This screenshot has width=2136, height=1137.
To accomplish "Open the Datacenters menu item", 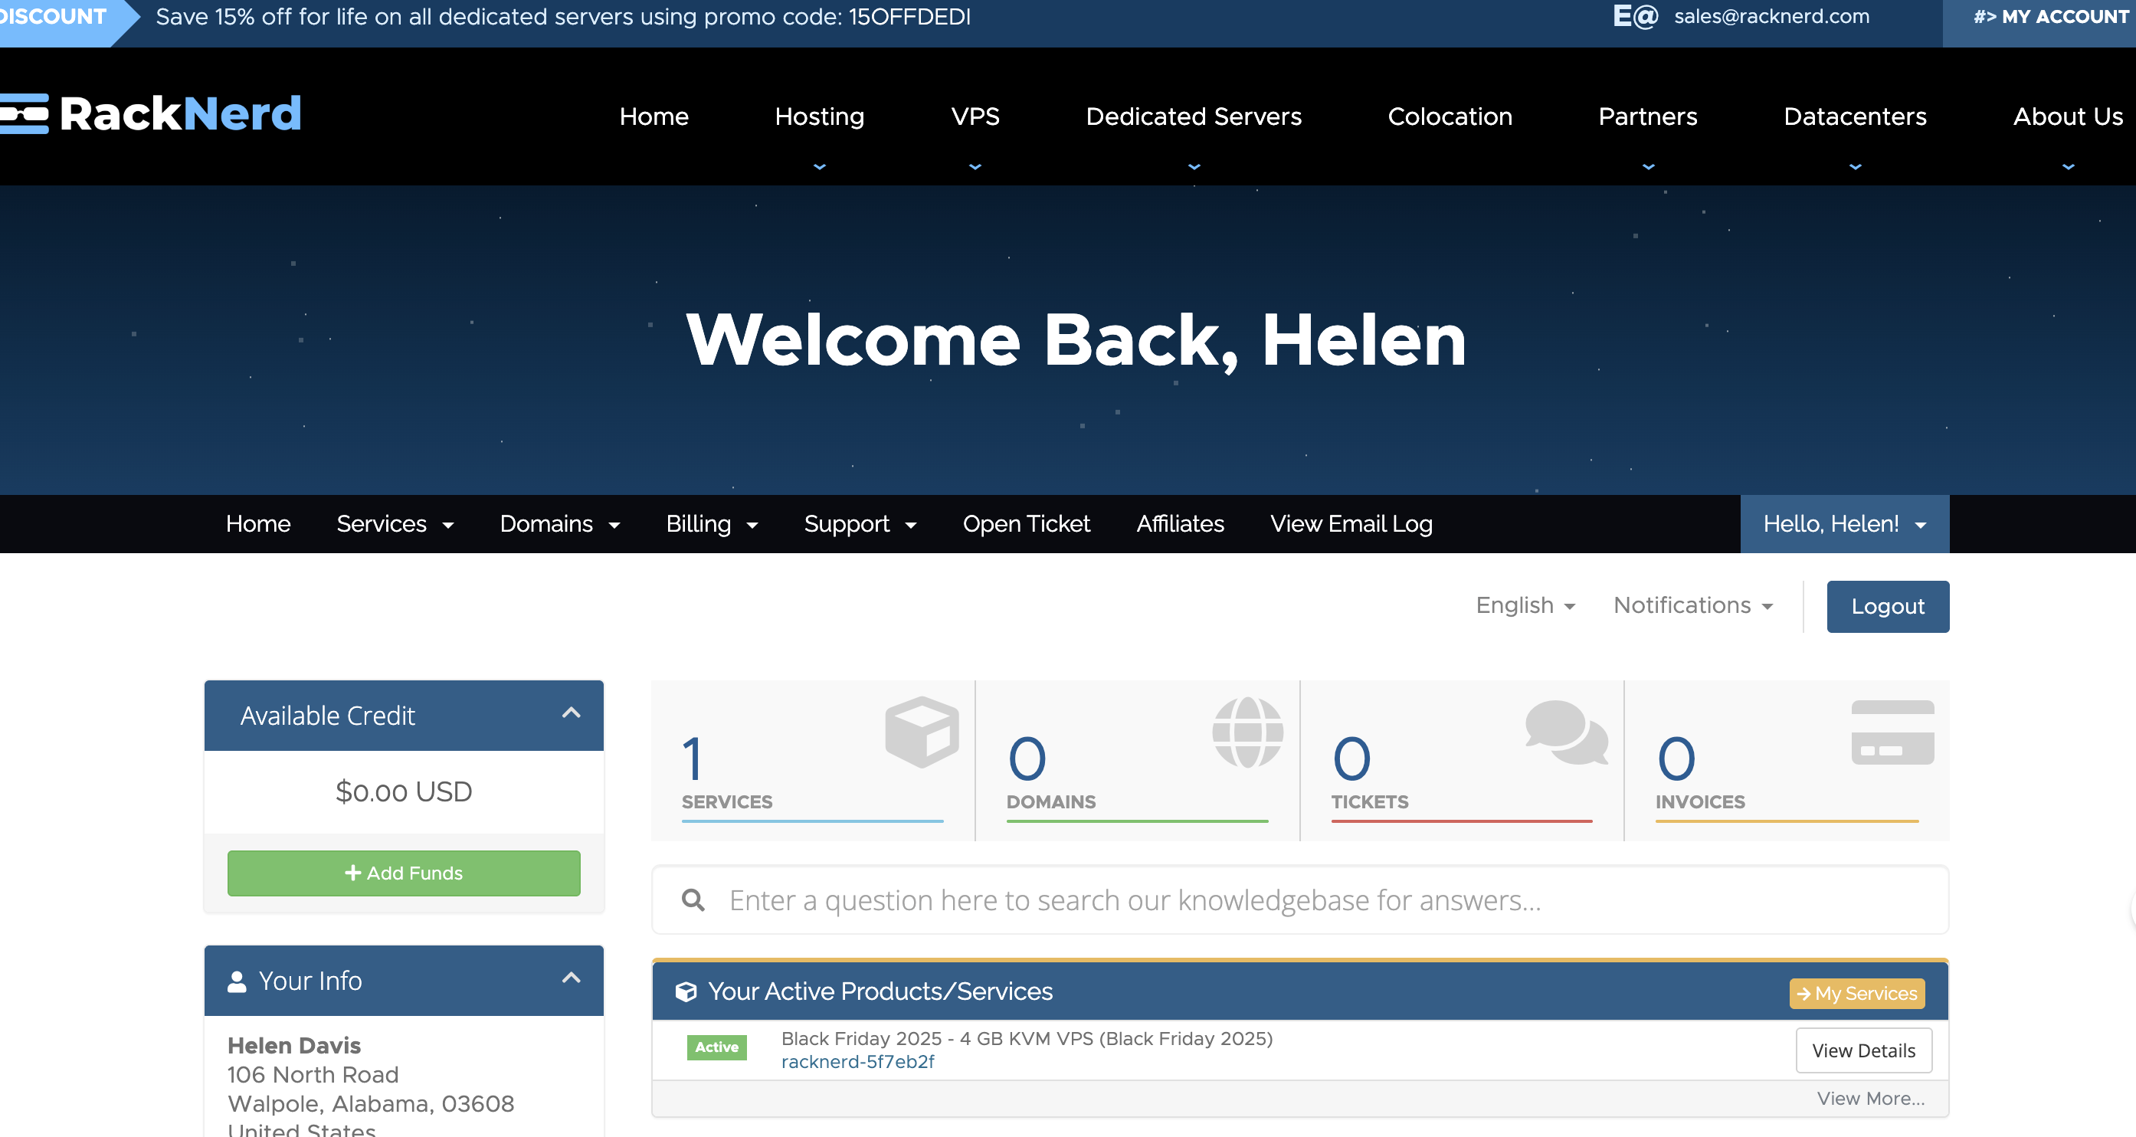I will 1856,116.
